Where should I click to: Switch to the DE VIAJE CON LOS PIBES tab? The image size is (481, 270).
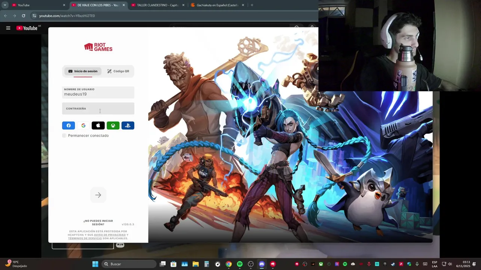(98, 5)
